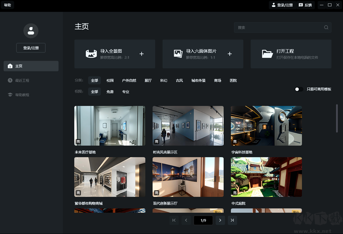Jump to the last template page

pos(232,220)
